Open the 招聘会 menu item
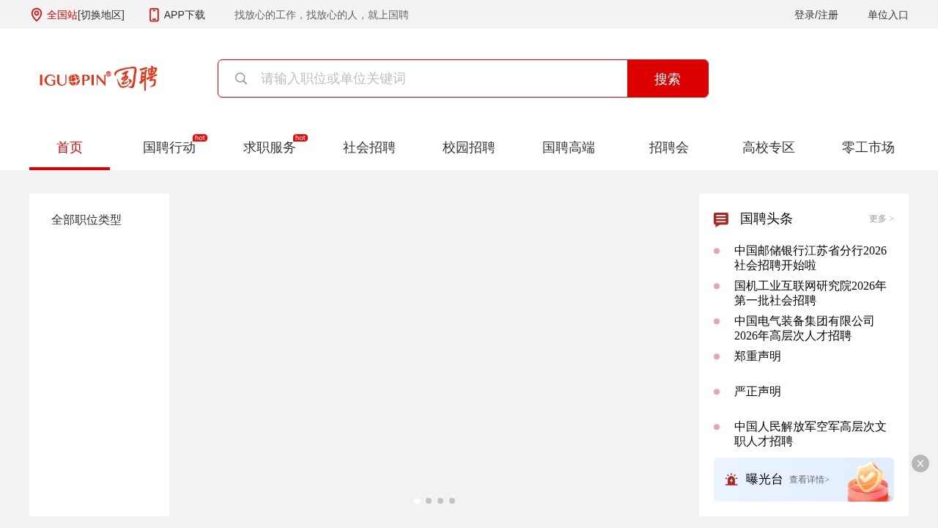938x528 pixels. click(x=668, y=147)
